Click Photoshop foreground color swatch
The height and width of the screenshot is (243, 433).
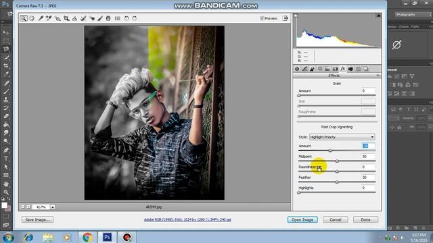click(x=4, y=205)
